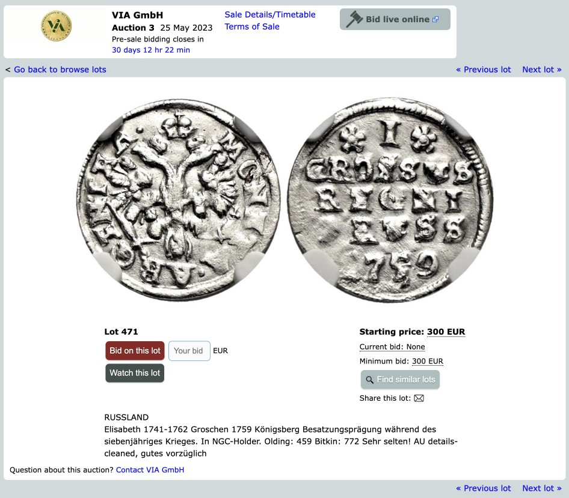Click the 30 days 12 hr 22 min countdown link

click(150, 50)
